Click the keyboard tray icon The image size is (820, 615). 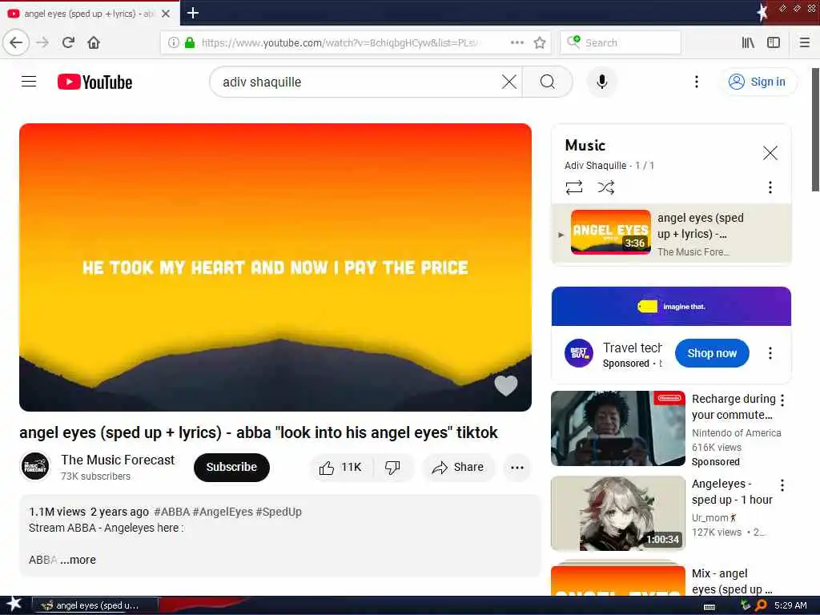pyautogui.click(x=709, y=606)
